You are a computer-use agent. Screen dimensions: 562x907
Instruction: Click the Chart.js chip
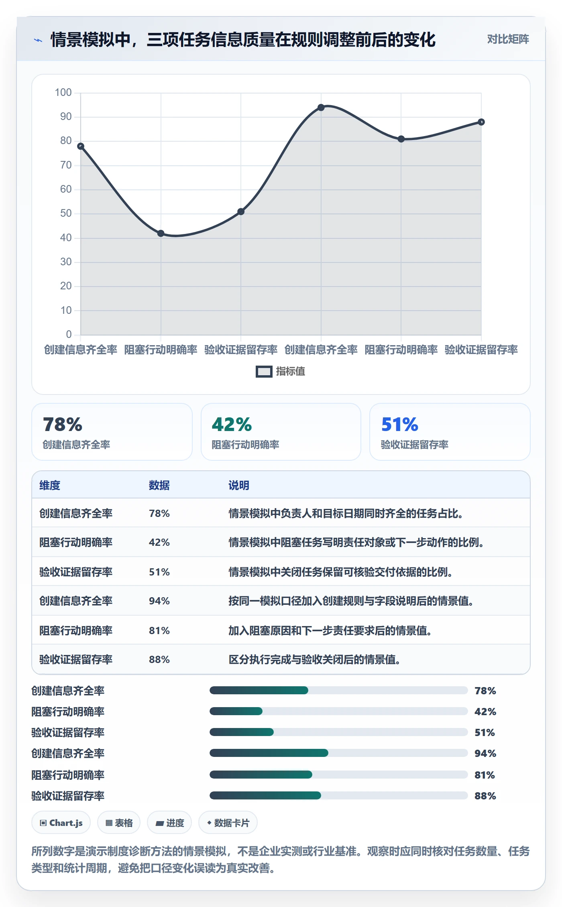(x=61, y=823)
